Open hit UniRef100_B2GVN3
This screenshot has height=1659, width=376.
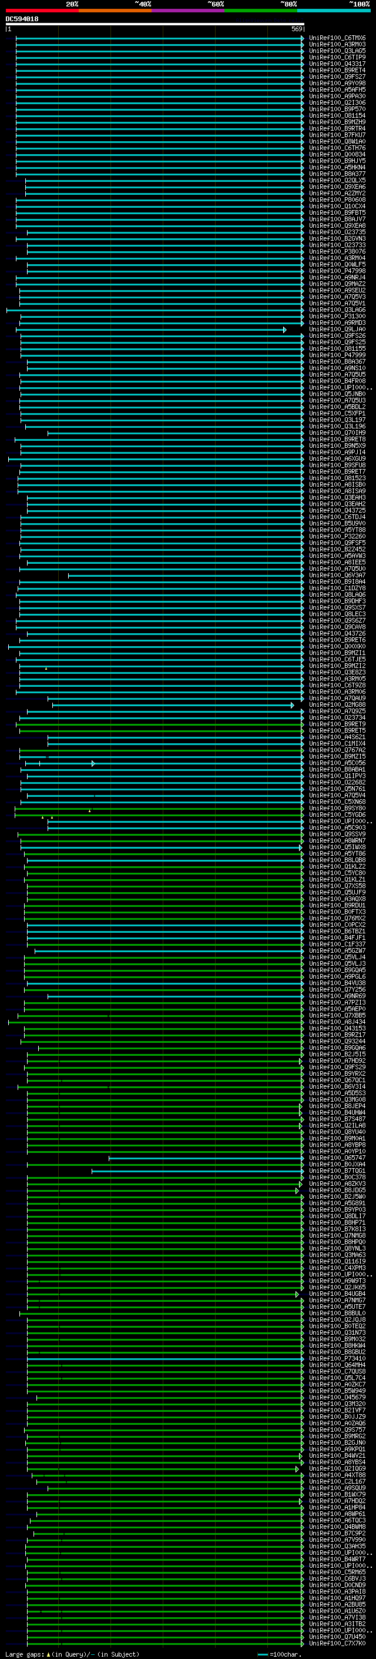coord(337,239)
